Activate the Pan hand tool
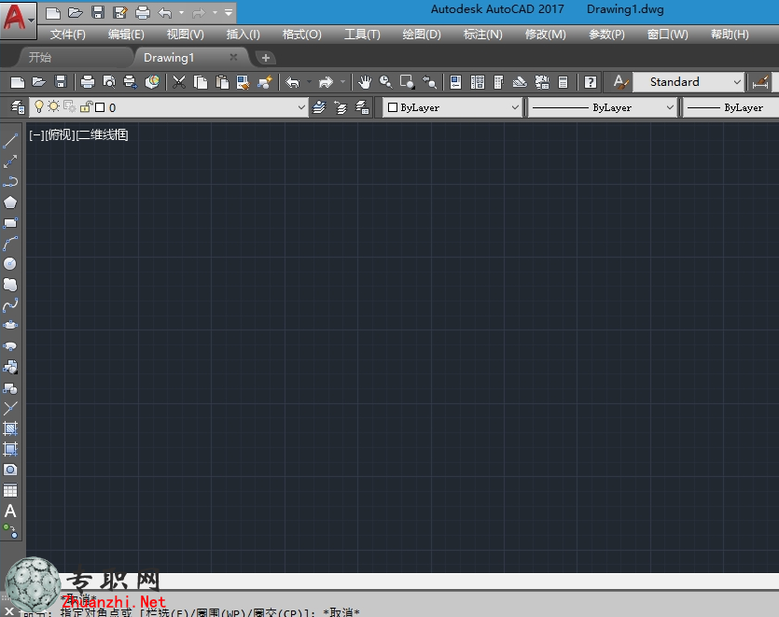This screenshot has width=779, height=617. pyautogui.click(x=365, y=82)
